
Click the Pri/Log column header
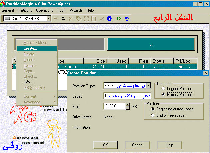coord(185,61)
